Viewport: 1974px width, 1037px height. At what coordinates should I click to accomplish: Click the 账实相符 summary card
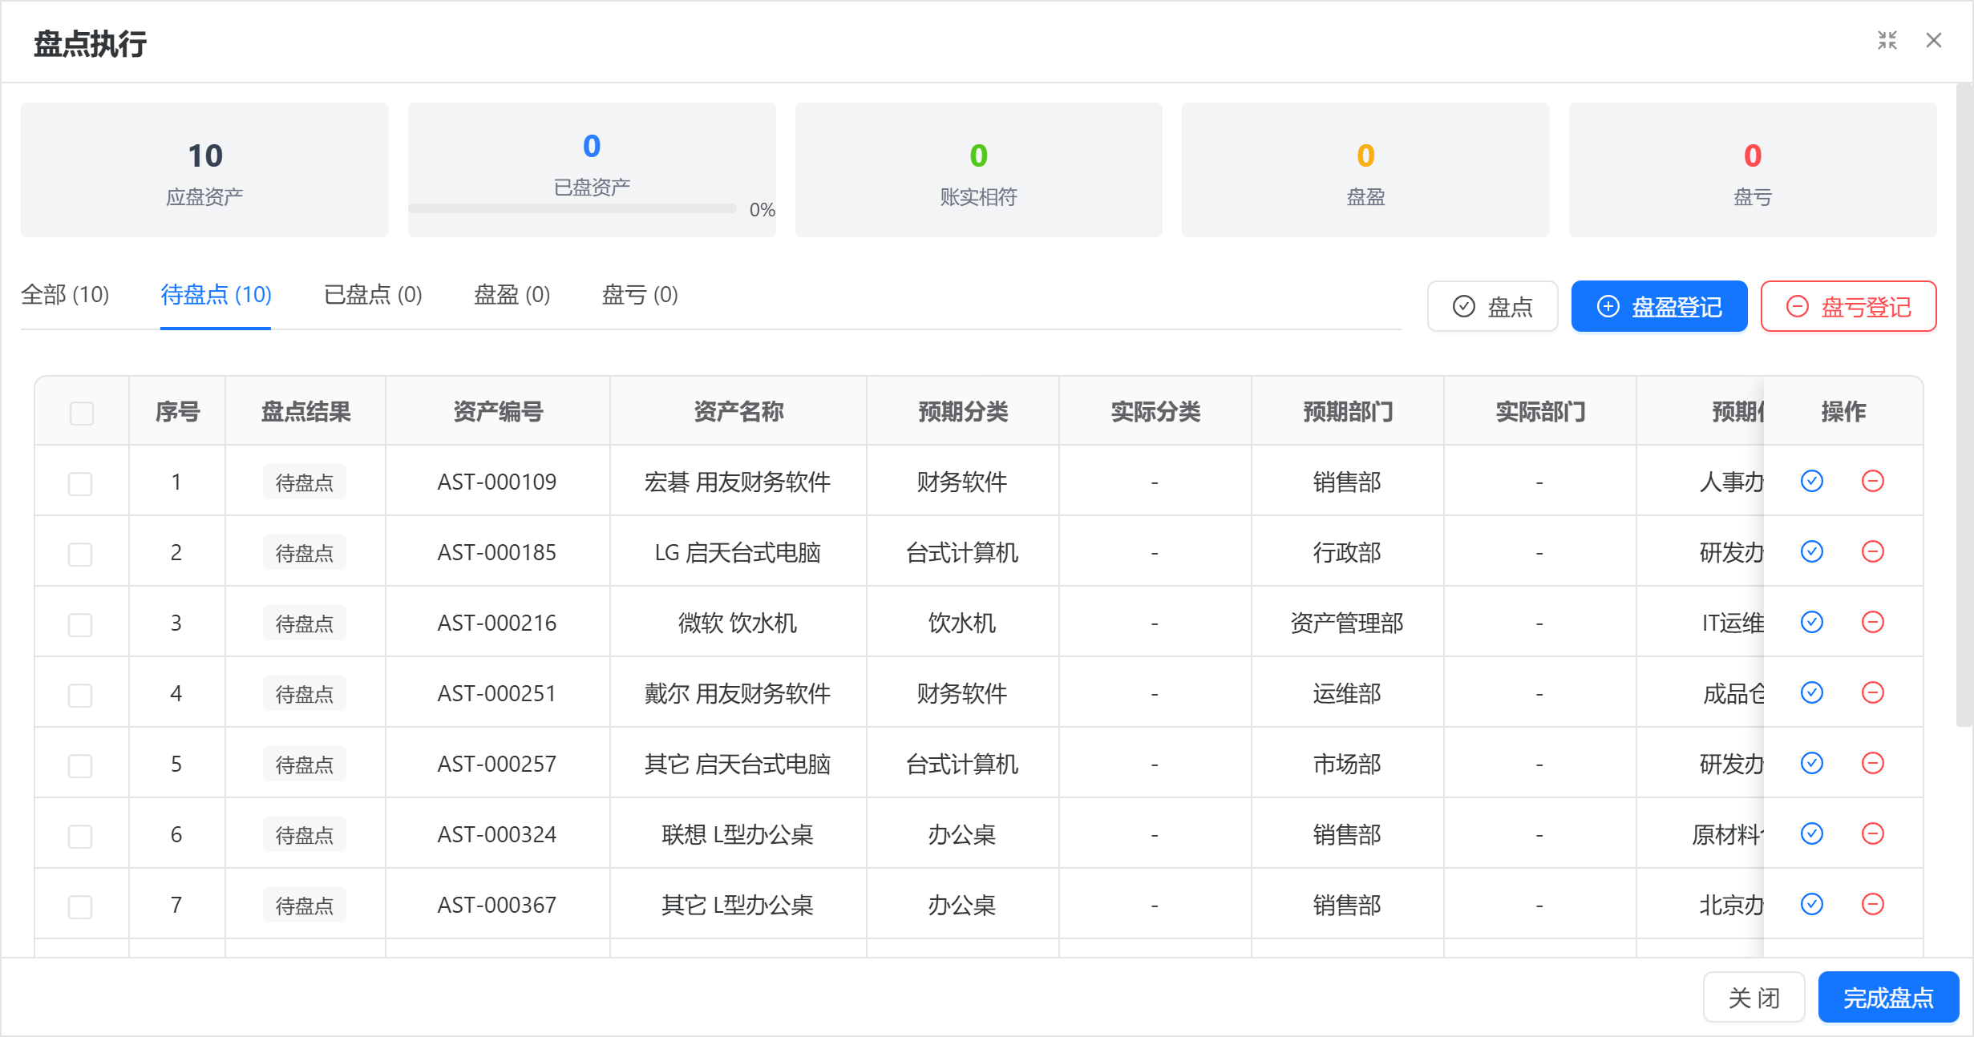[x=978, y=170]
